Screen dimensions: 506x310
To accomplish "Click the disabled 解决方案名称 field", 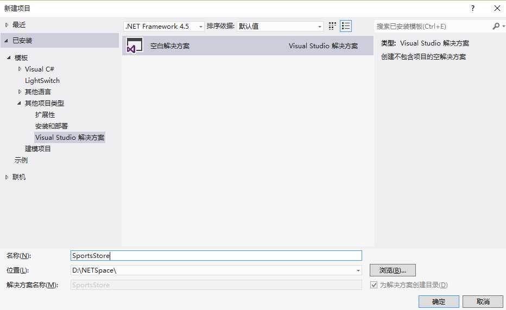I will click(216, 285).
